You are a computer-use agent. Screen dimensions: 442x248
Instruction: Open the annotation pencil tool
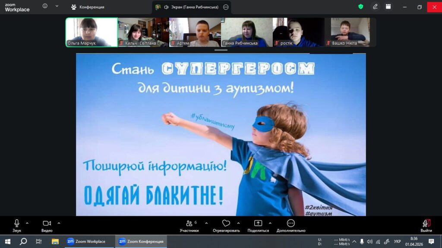point(375,7)
